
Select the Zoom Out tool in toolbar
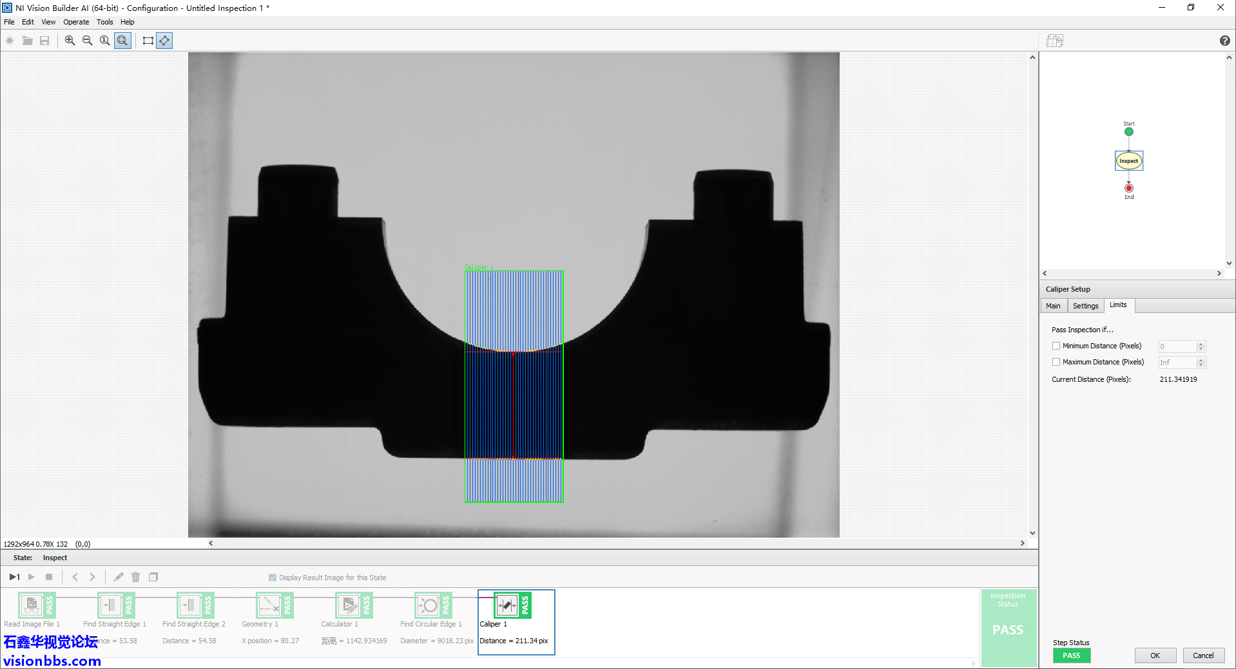[x=87, y=40]
